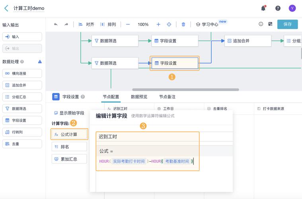This screenshot has height=199, width=302.
Task: Switch to the 数据预览 tab
Action: 139,97
